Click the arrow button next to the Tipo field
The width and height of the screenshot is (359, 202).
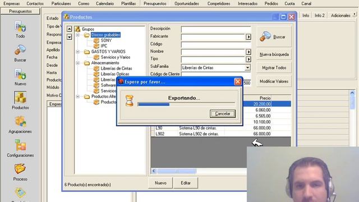tap(248, 59)
